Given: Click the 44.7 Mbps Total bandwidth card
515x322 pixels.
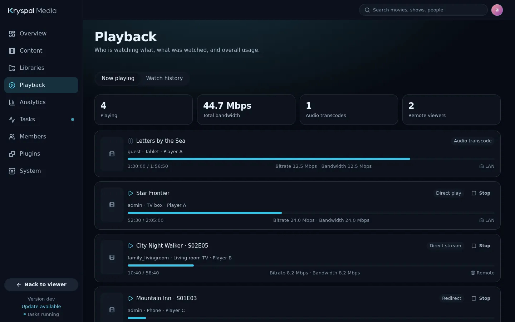Looking at the screenshot, I should click(246, 109).
